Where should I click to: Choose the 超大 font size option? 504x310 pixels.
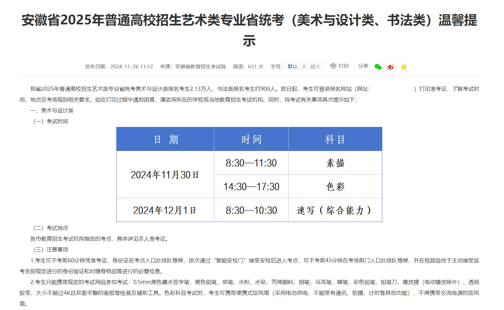tap(315, 66)
